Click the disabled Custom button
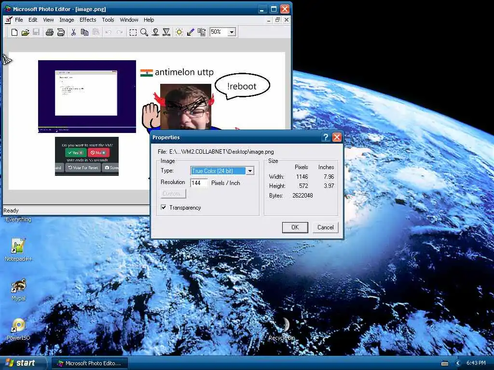The image size is (494, 370). click(173, 194)
